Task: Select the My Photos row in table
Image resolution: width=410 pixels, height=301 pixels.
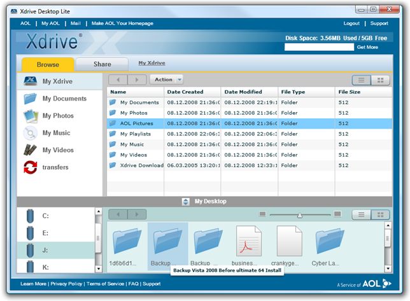Action: pyautogui.click(x=250, y=113)
